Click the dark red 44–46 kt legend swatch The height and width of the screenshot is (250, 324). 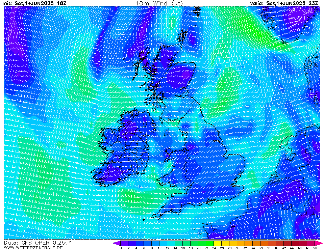pos(296,243)
